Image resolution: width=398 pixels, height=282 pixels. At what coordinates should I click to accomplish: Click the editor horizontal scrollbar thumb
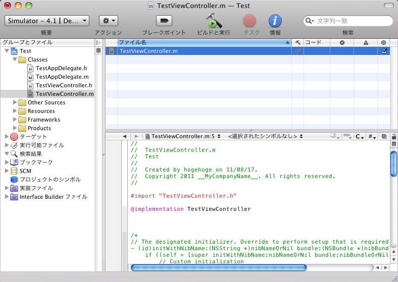coord(219,267)
